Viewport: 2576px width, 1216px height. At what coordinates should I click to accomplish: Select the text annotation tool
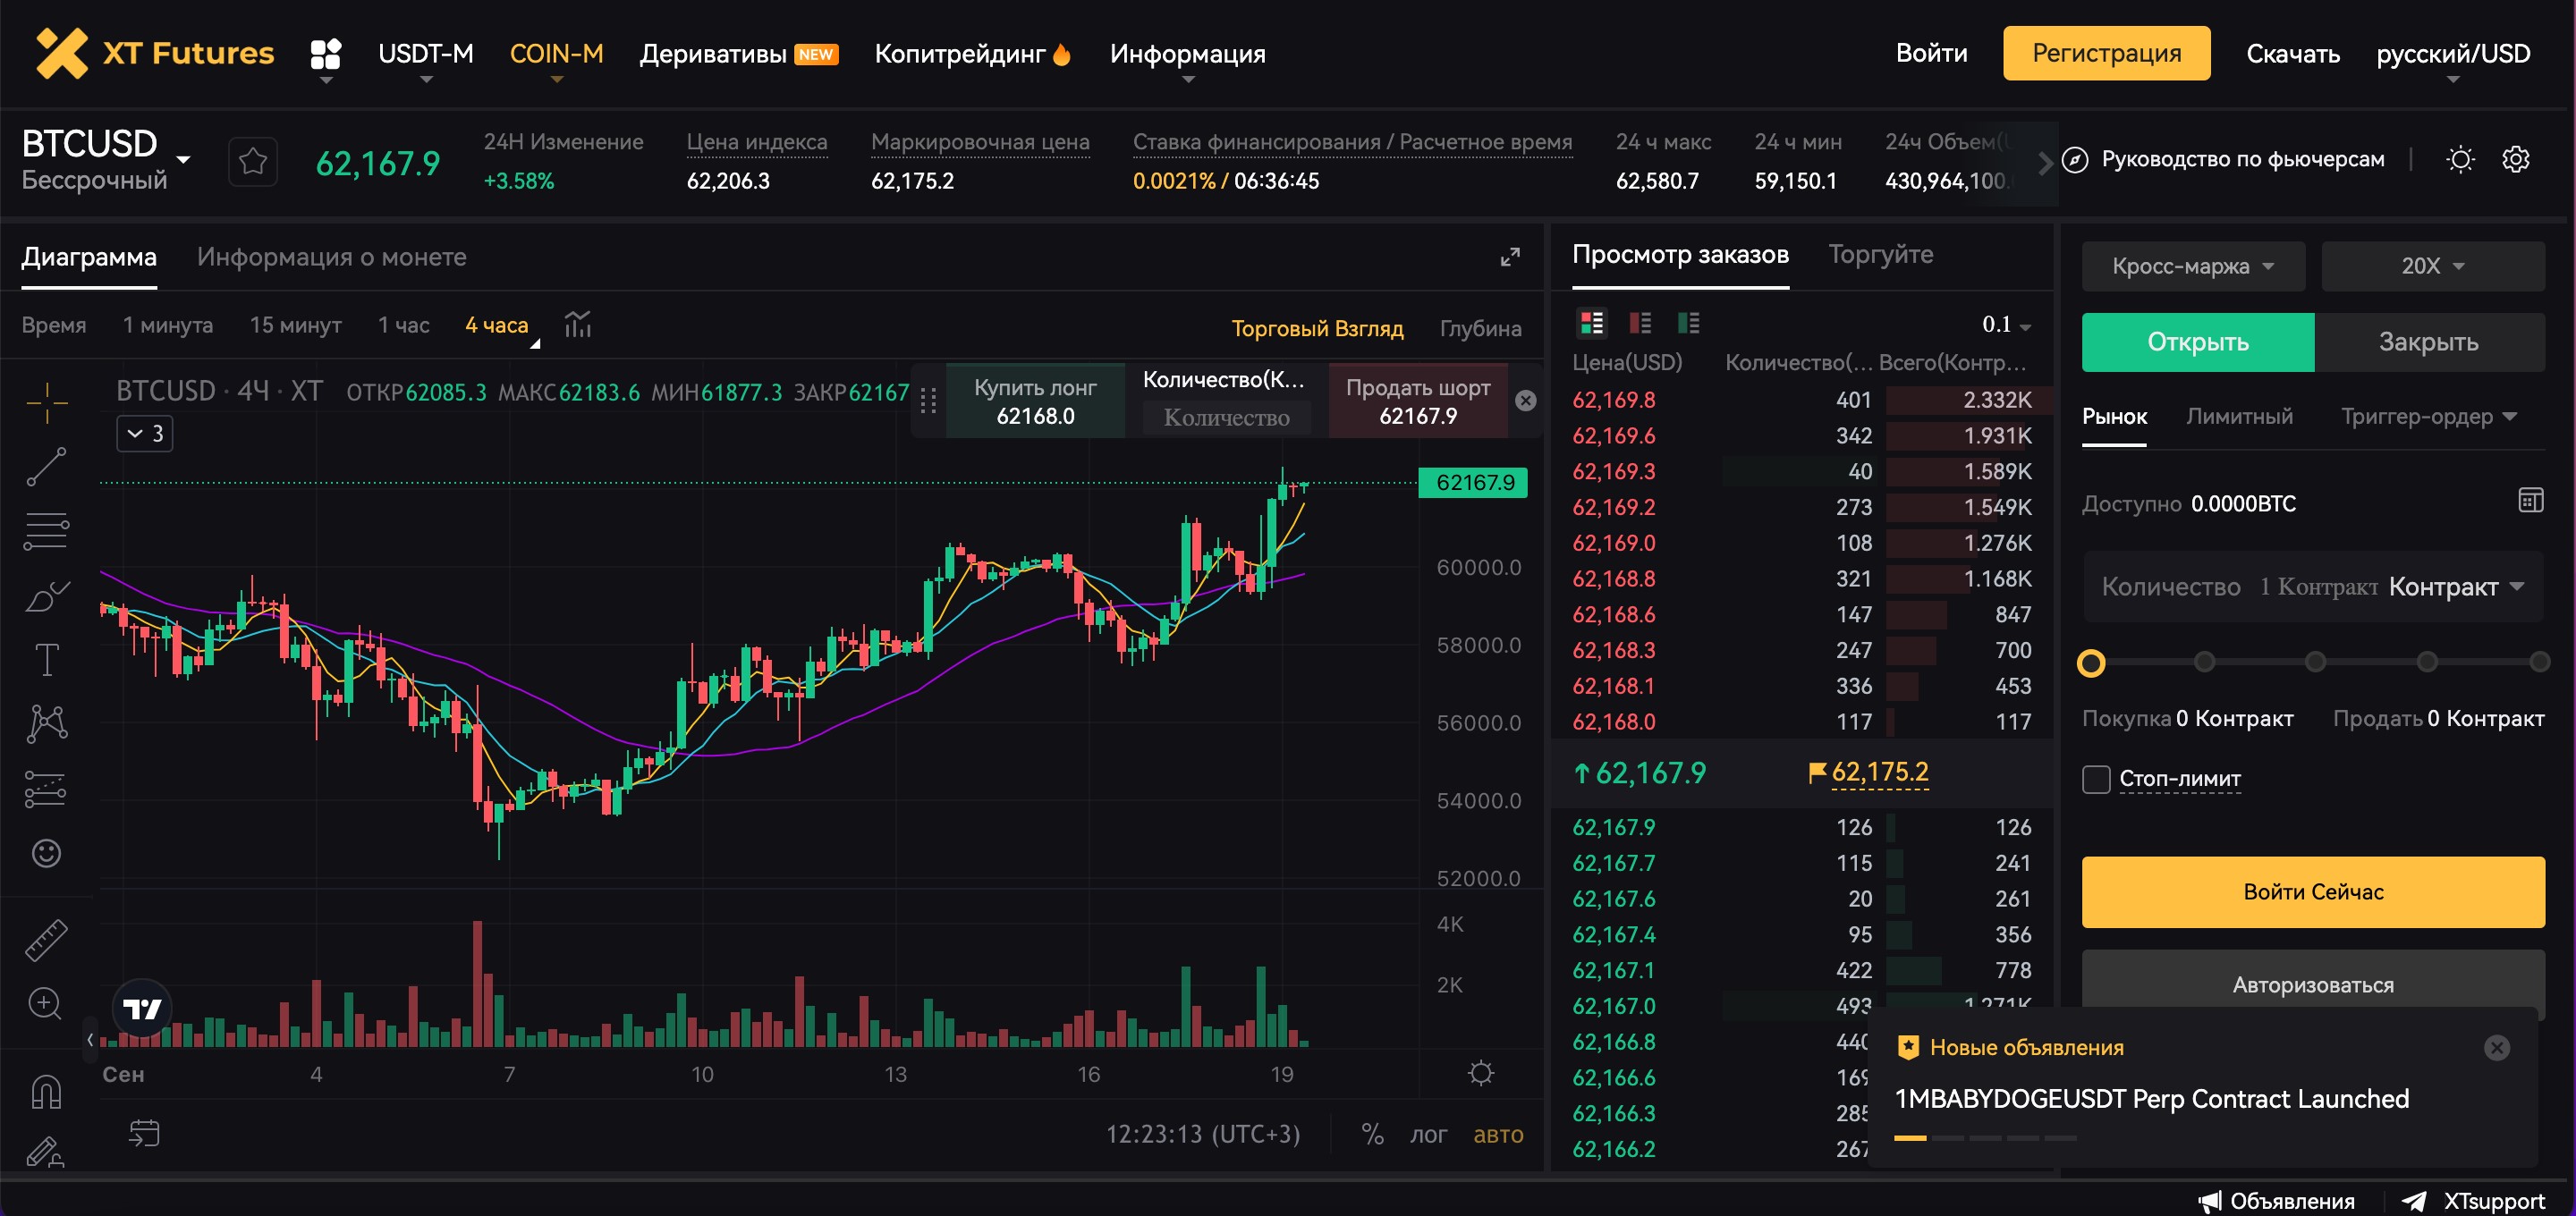coord(47,660)
